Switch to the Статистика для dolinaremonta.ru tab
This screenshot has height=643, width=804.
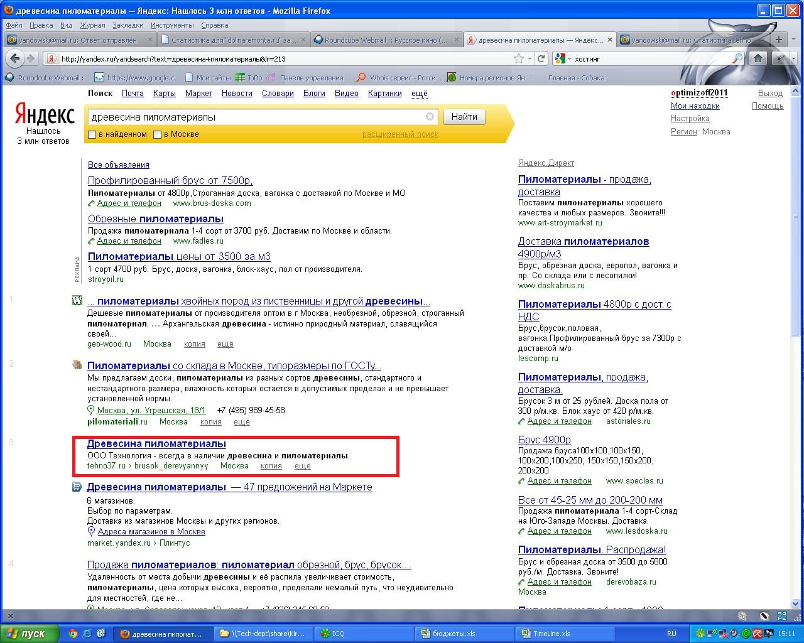pyautogui.click(x=234, y=40)
